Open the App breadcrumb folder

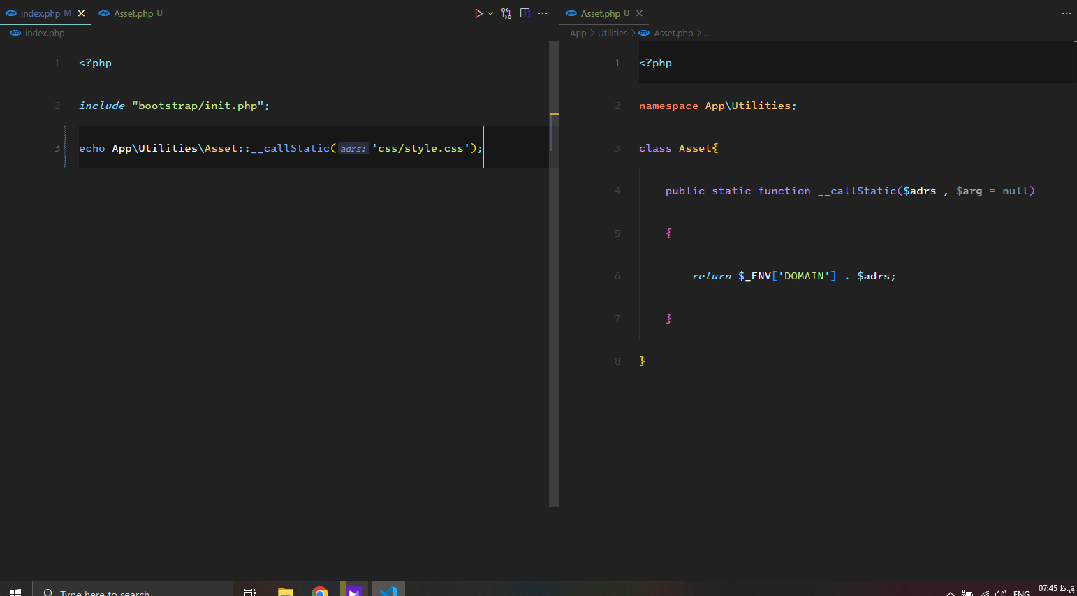click(x=578, y=33)
